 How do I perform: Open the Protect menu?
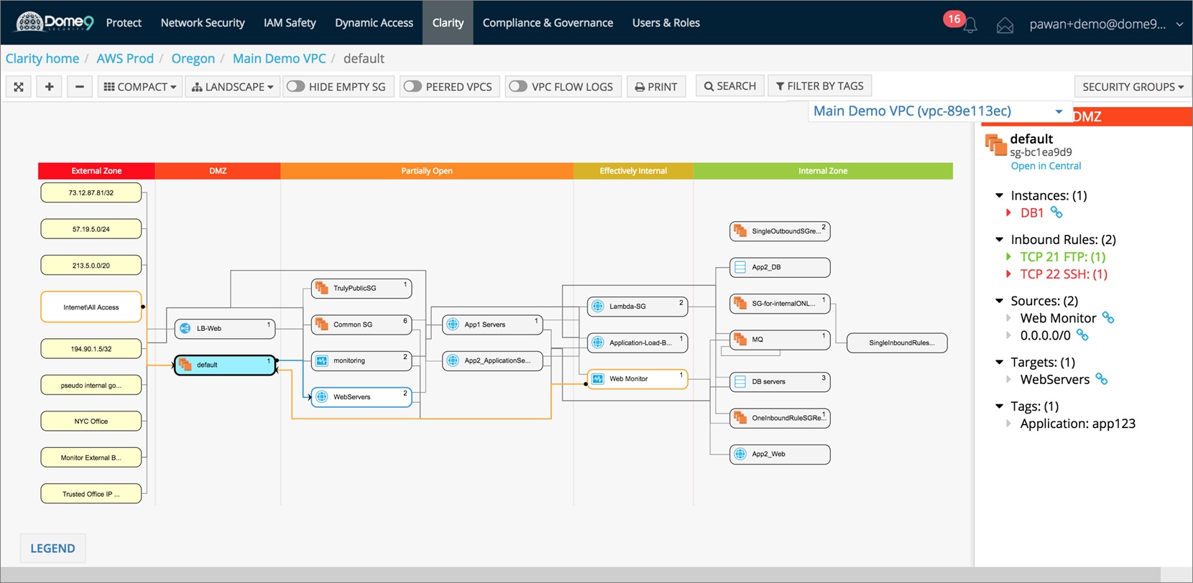tap(124, 23)
